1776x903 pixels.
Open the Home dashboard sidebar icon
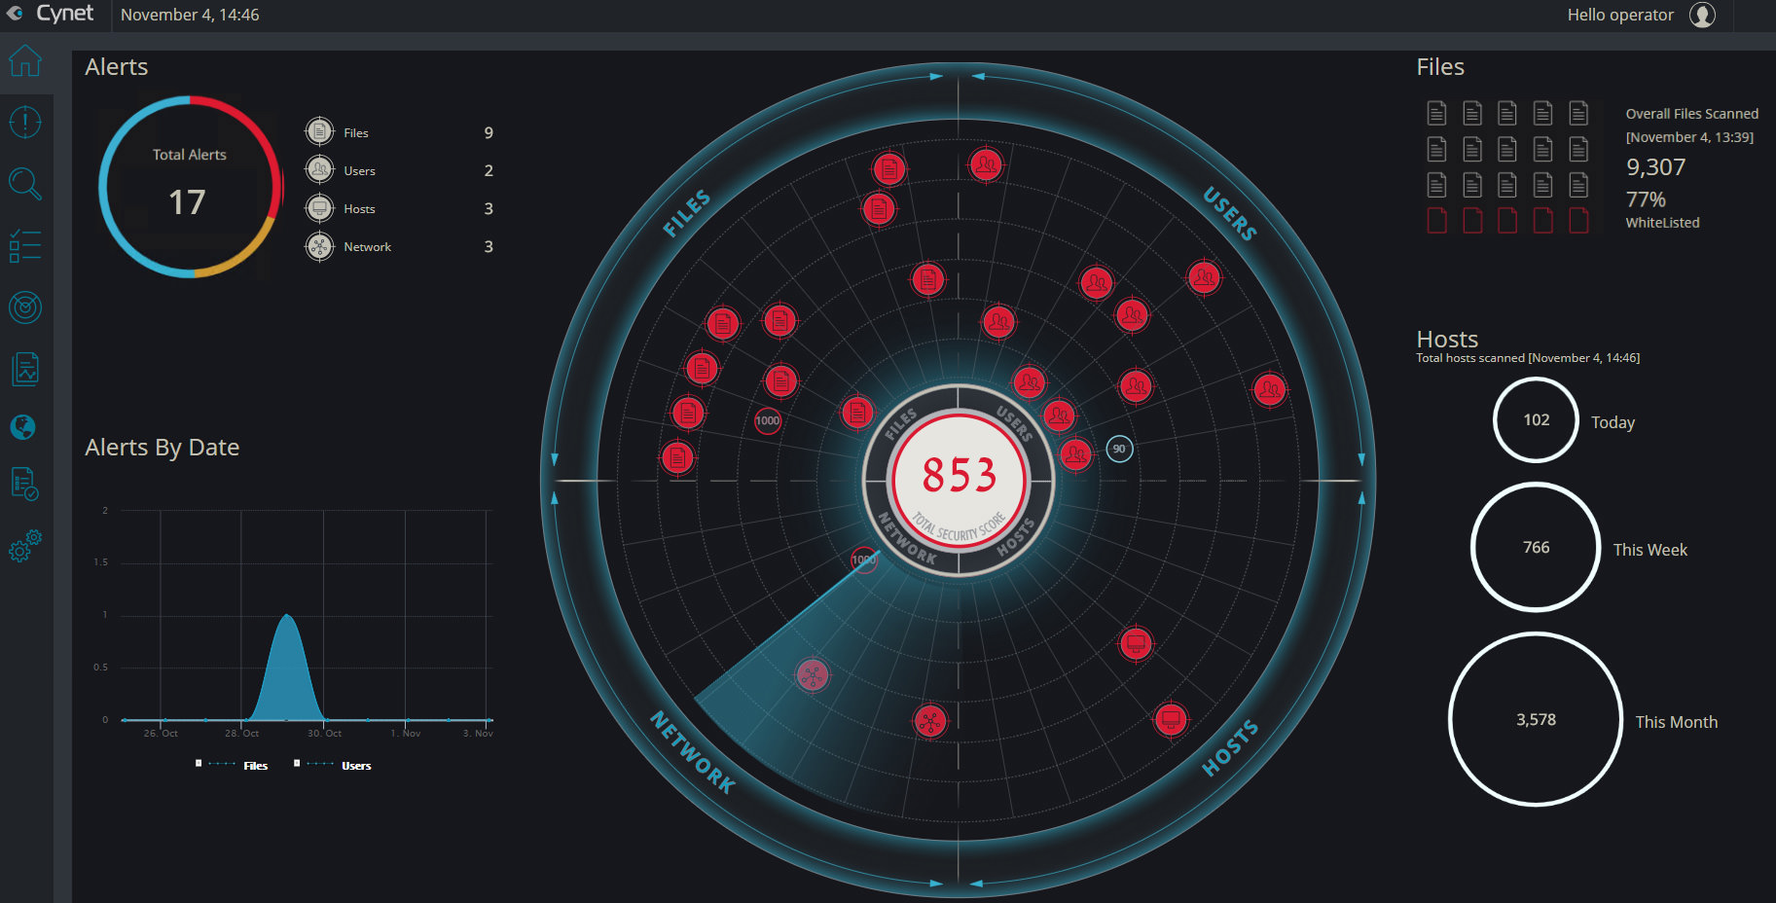(25, 61)
